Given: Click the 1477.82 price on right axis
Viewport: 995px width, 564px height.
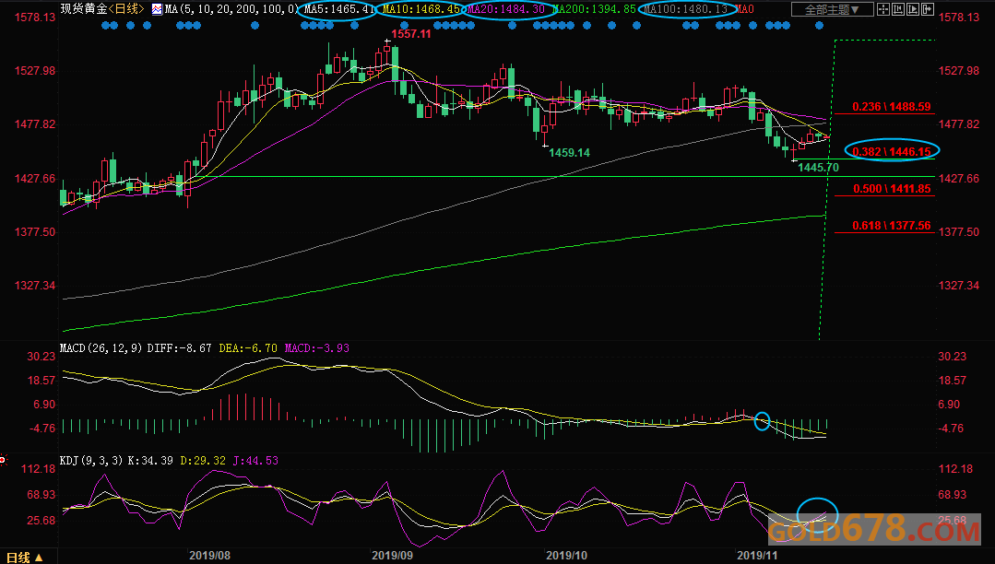Looking at the screenshot, I should point(959,123).
